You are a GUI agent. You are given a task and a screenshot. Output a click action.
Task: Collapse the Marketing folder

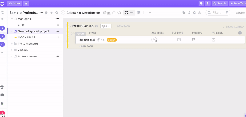(12, 19)
